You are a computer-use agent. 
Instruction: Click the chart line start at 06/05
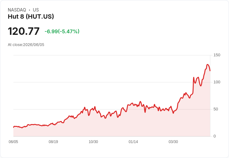14,127
